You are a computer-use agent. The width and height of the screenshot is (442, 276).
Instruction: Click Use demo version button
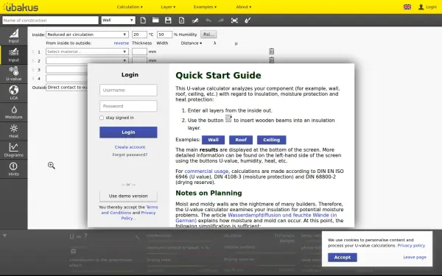pos(128,196)
